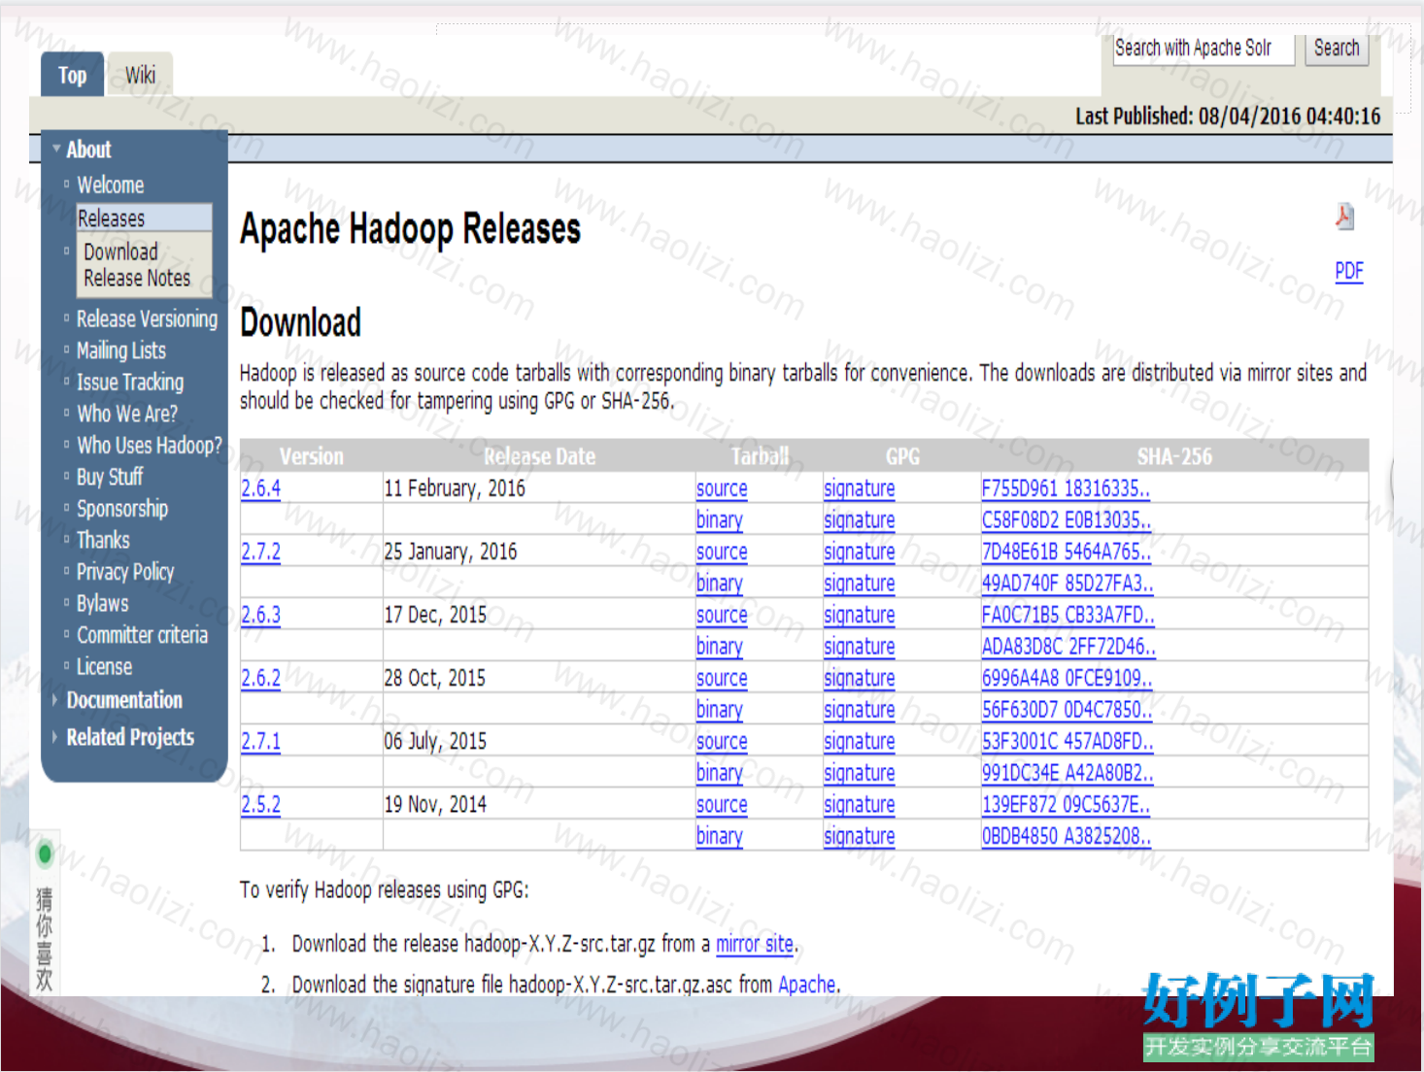Open Who We Are? page

point(127,414)
